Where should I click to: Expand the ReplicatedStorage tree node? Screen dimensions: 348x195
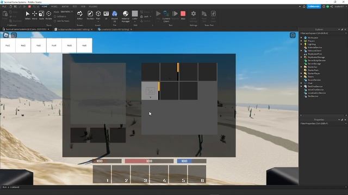click(301, 57)
